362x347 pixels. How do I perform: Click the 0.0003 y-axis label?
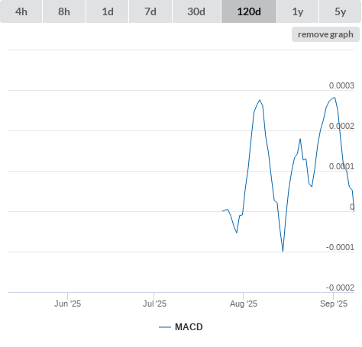click(x=341, y=85)
